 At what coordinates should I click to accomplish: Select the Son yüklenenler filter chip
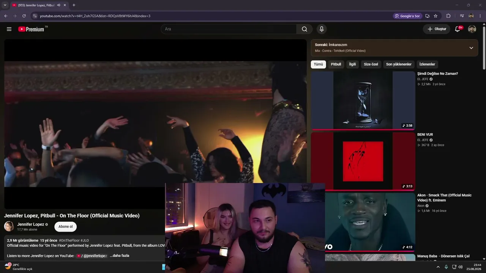[399, 64]
